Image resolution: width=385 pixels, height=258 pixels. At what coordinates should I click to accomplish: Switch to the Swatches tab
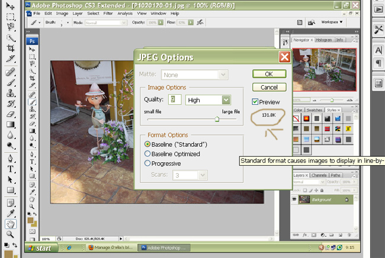coord(315,110)
